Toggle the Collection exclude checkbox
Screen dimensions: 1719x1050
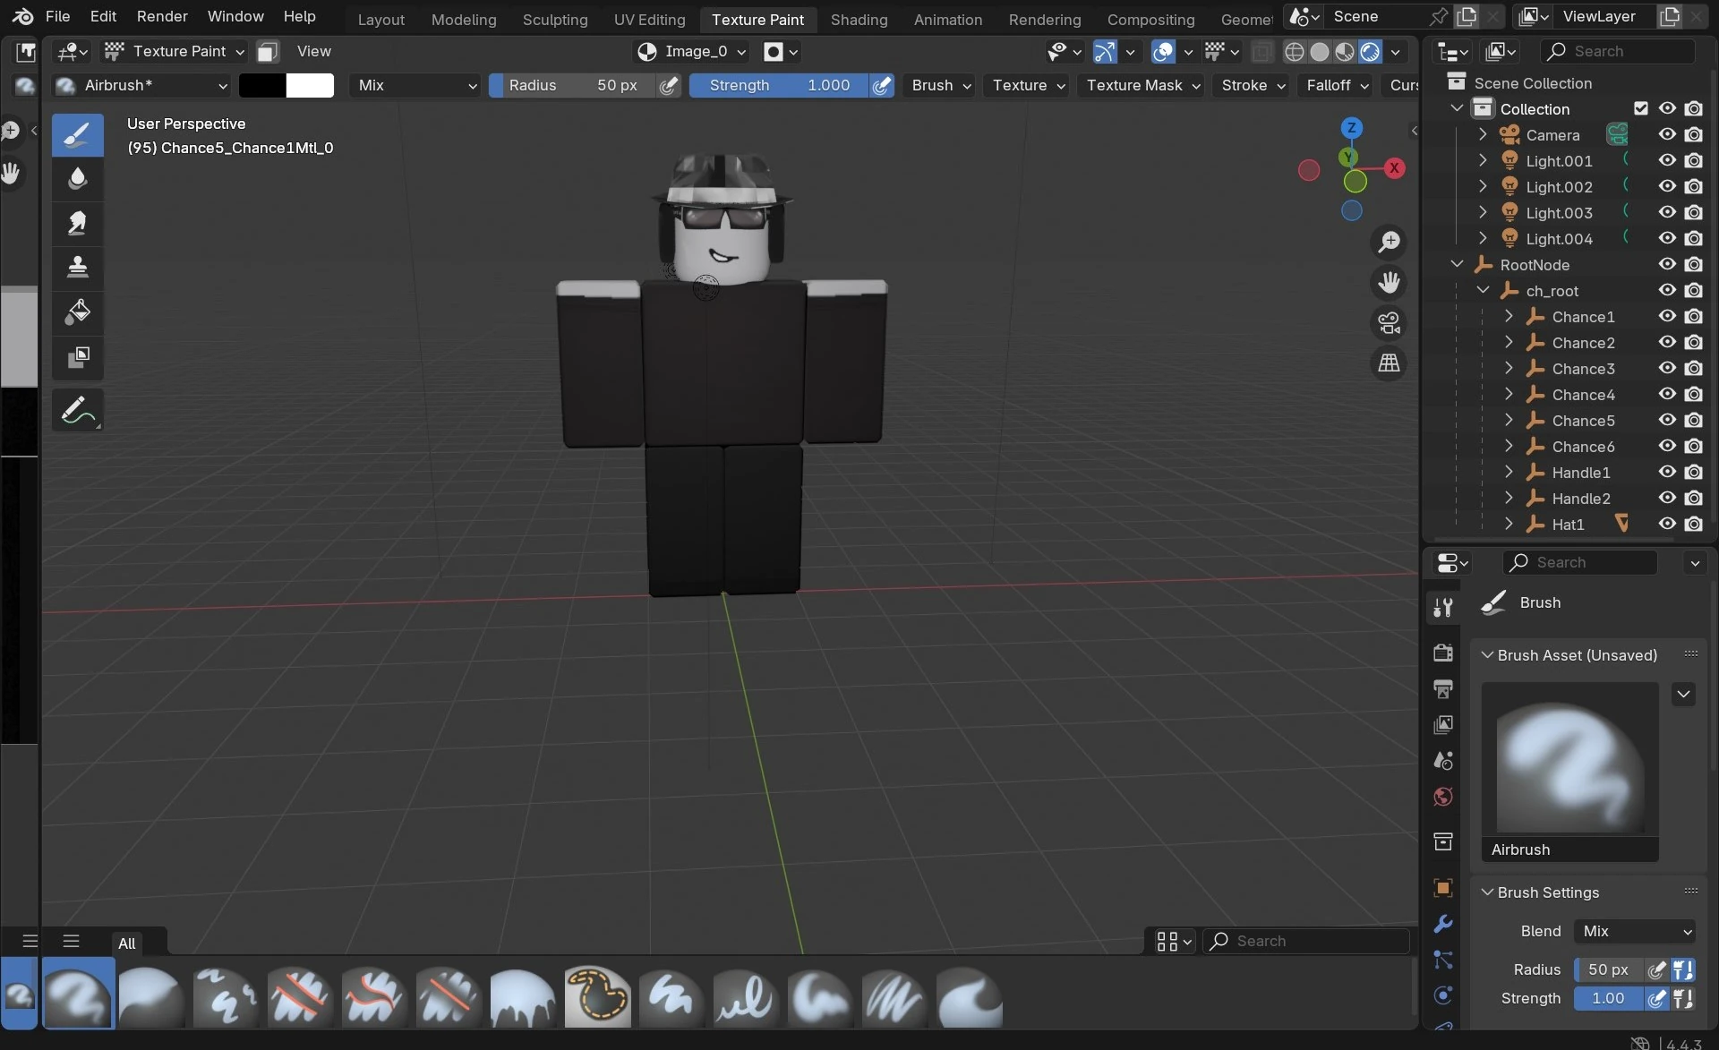(x=1640, y=108)
